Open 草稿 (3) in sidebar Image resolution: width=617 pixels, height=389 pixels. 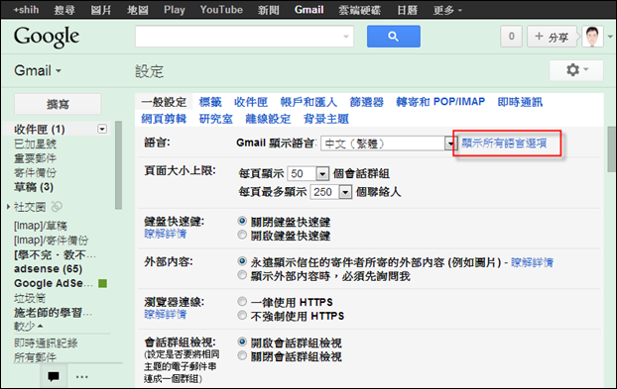coord(34,187)
